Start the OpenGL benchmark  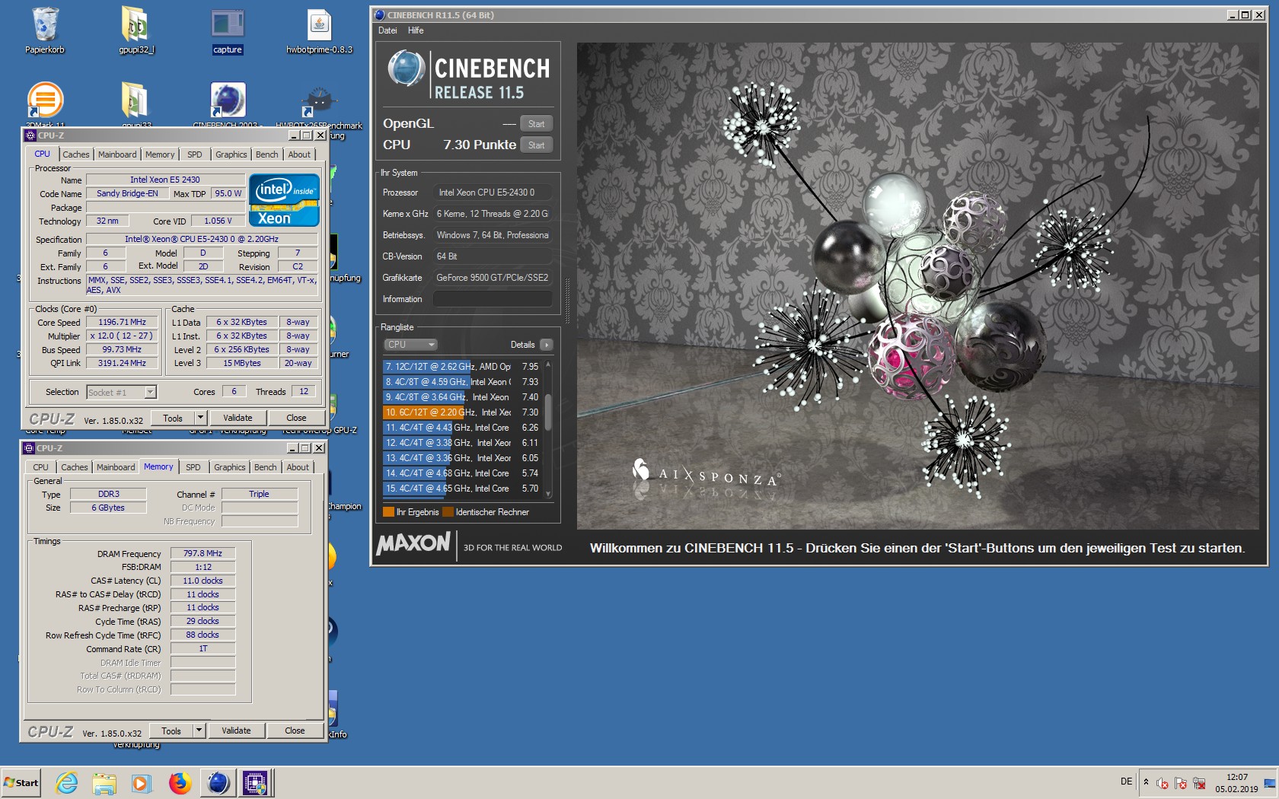click(x=536, y=124)
